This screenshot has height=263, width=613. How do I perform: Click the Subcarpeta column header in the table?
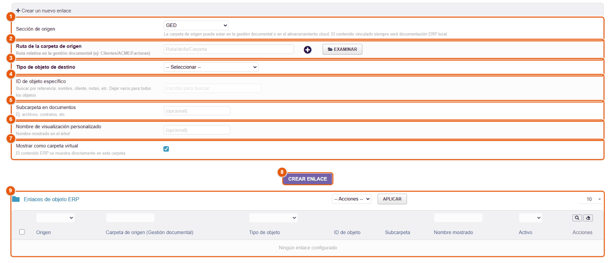coord(398,232)
